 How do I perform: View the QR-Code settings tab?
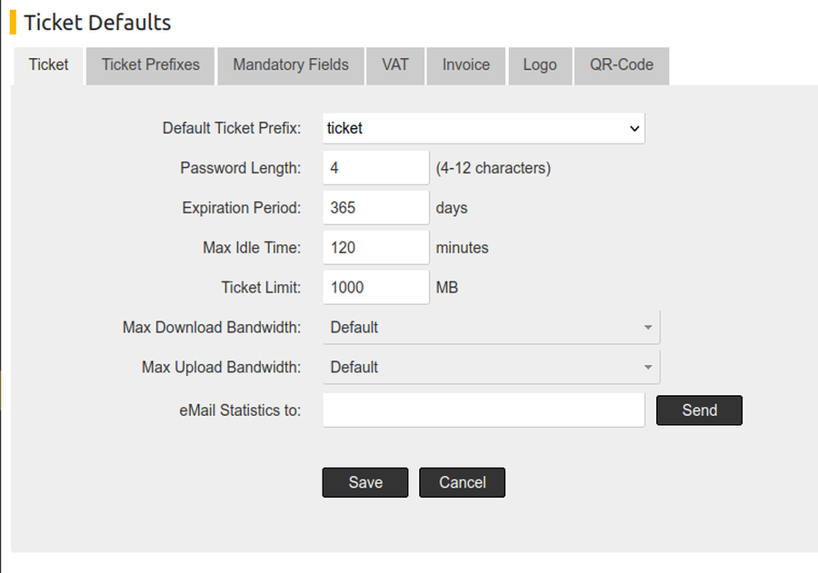(621, 65)
